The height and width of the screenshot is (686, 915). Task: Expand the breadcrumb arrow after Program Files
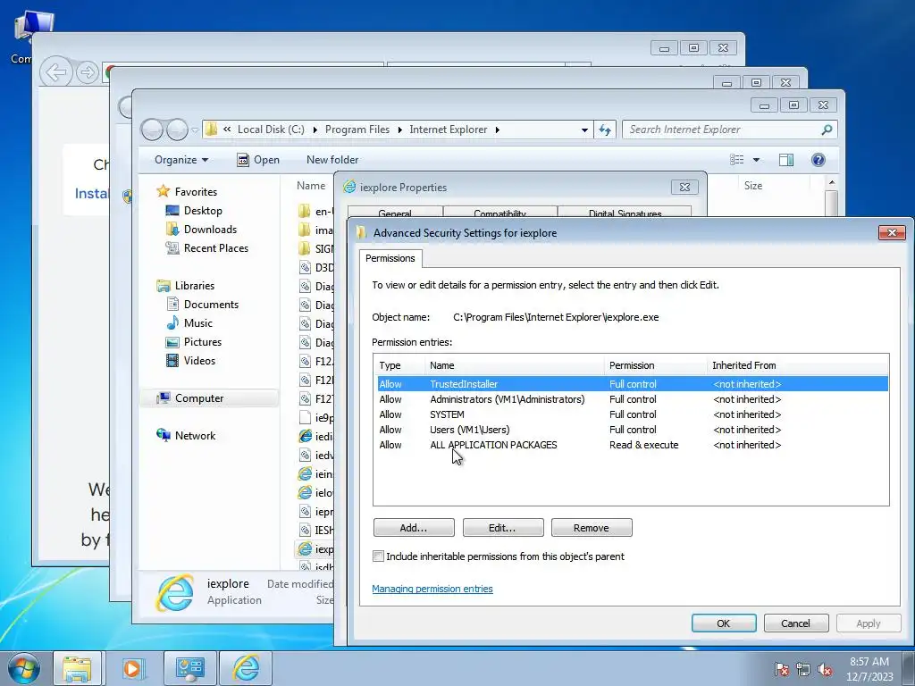[399, 130]
